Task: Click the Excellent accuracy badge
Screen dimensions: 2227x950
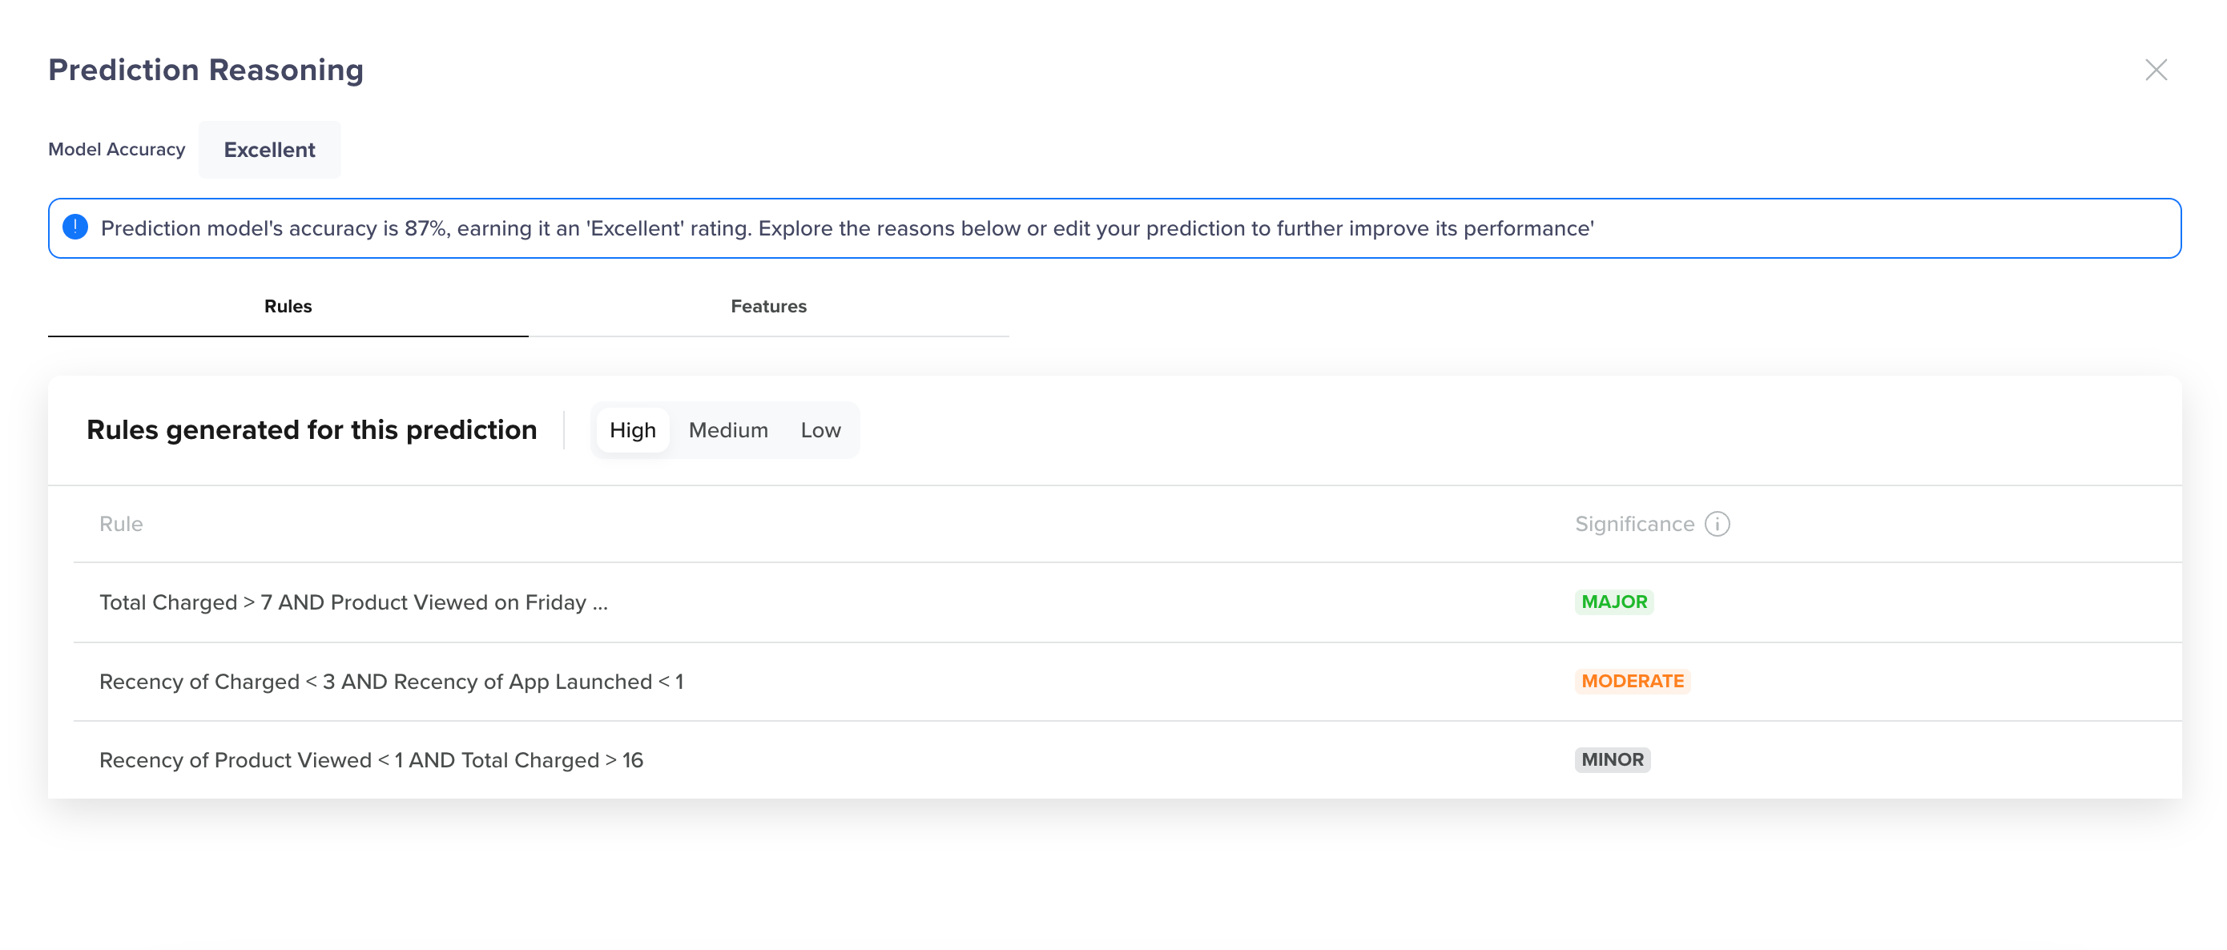Action: (x=269, y=150)
